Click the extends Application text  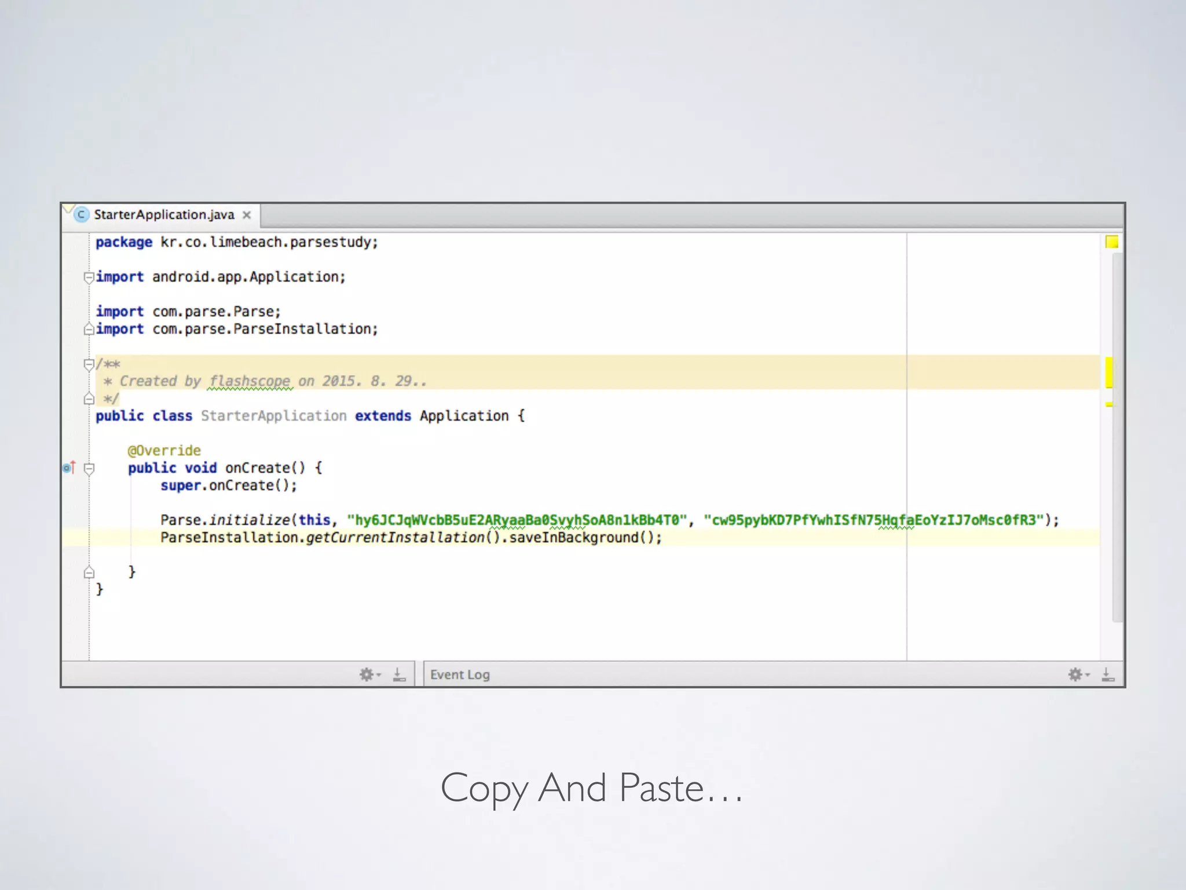(432, 416)
